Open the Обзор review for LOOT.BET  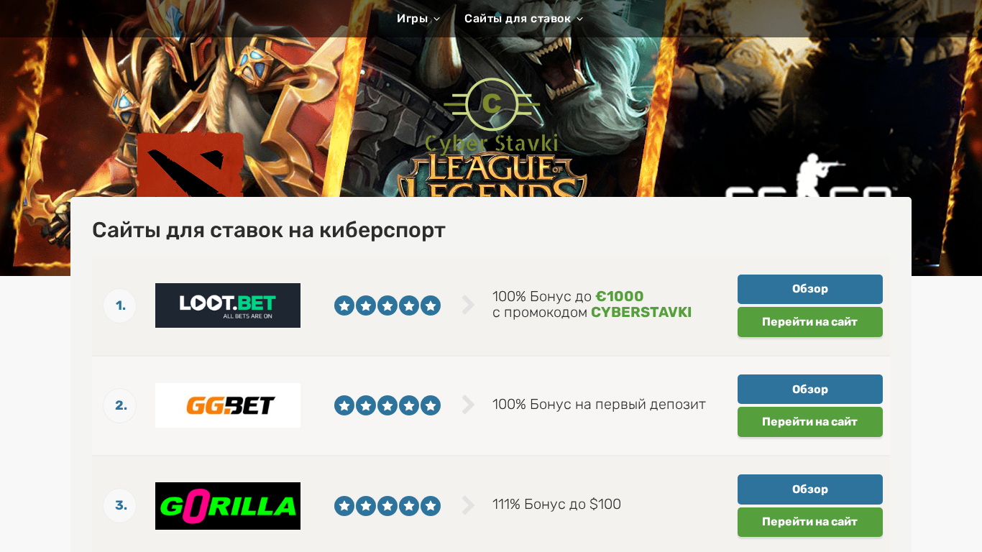[x=810, y=289]
